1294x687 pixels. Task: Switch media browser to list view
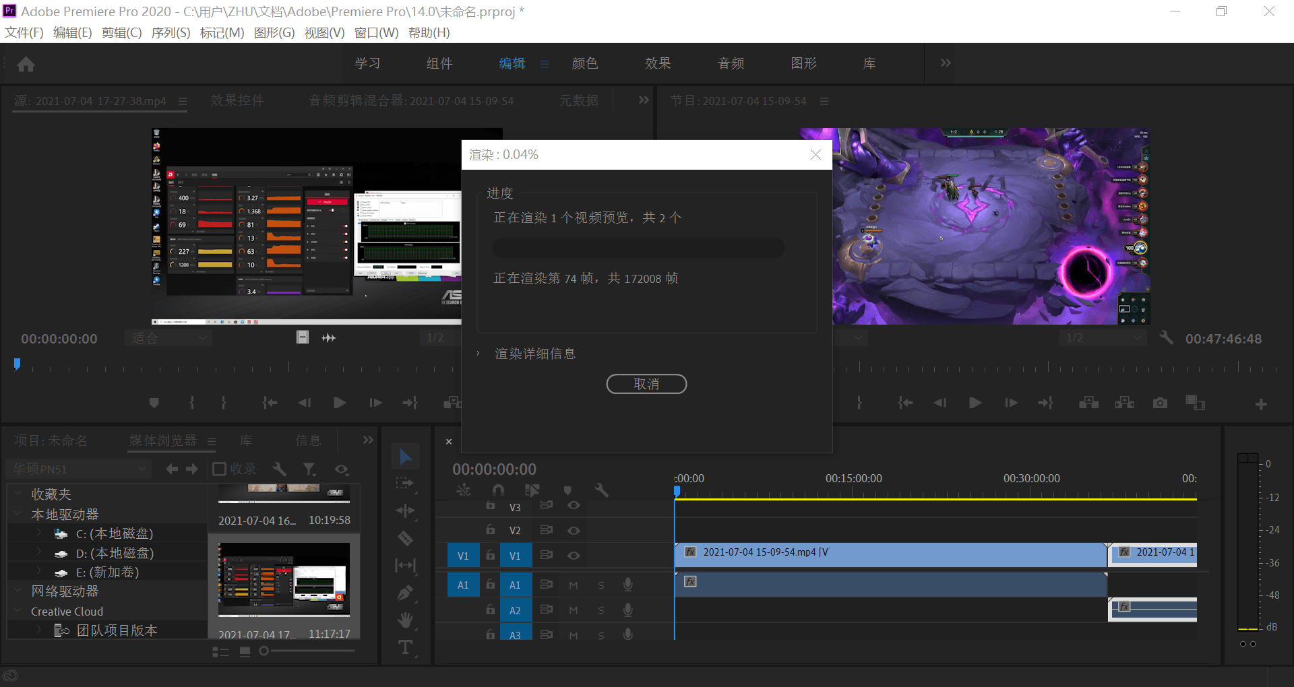click(x=220, y=651)
